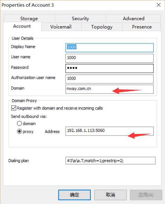Click the proxy Address field
This screenshot has width=165, height=204.
pos(109,131)
